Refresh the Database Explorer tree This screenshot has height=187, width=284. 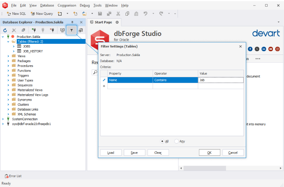5,30
